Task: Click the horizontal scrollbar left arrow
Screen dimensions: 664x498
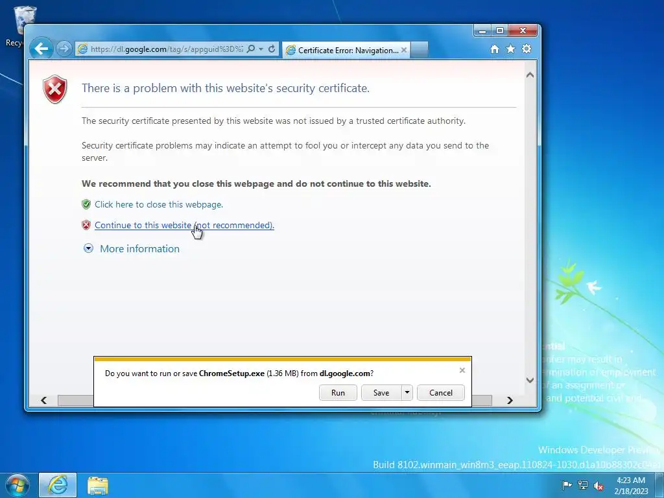Action: click(x=43, y=400)
